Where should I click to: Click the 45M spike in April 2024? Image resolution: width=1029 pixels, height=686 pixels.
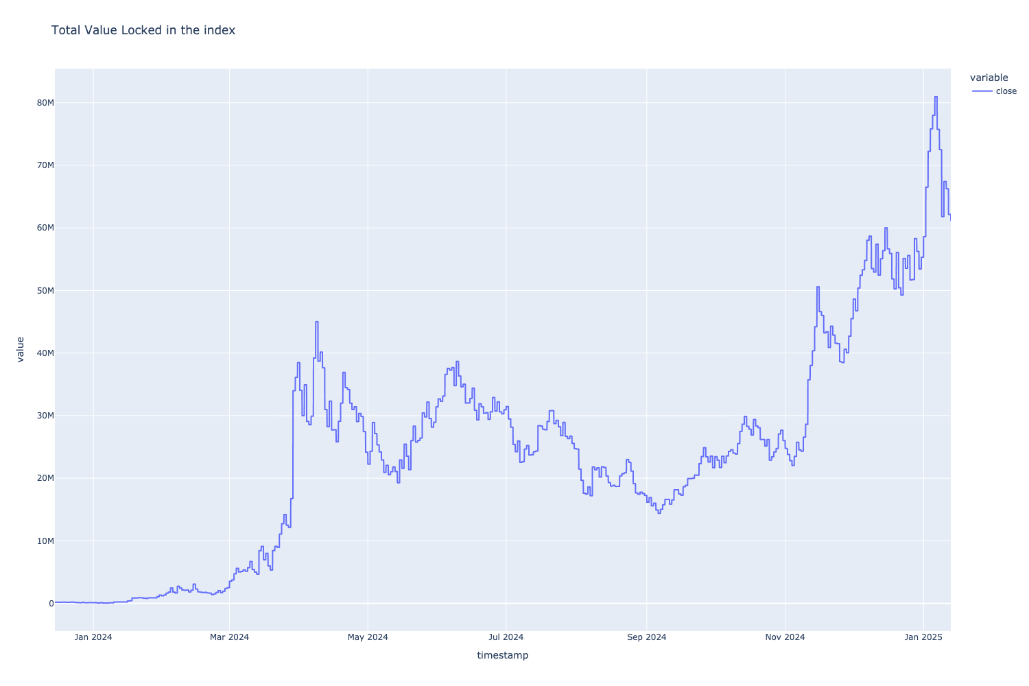[x=316, y=322]
